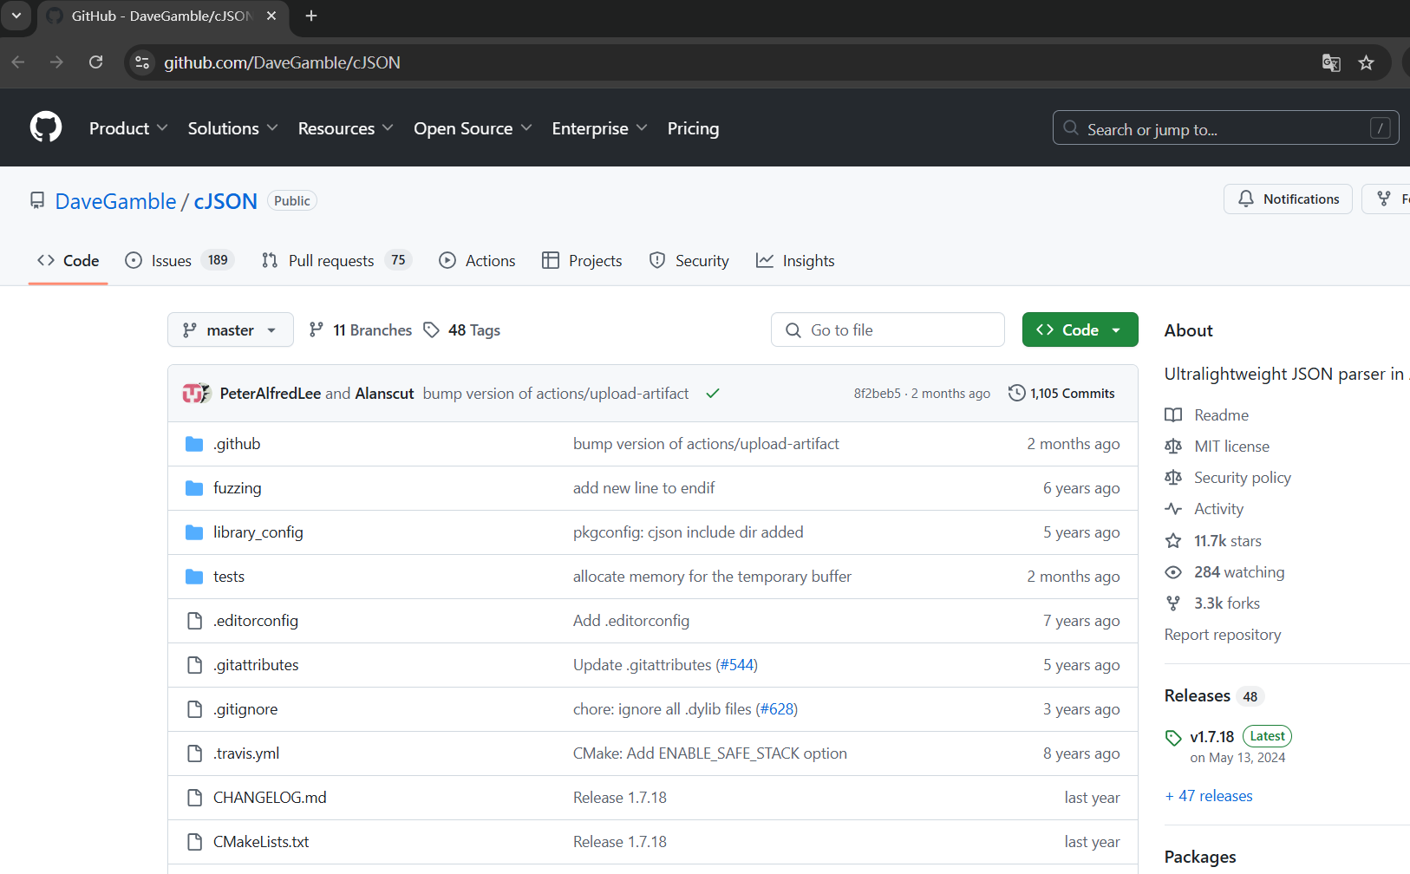Click the .editorconfig file icon
This screenshot has height=874, width=1410.
195,621
